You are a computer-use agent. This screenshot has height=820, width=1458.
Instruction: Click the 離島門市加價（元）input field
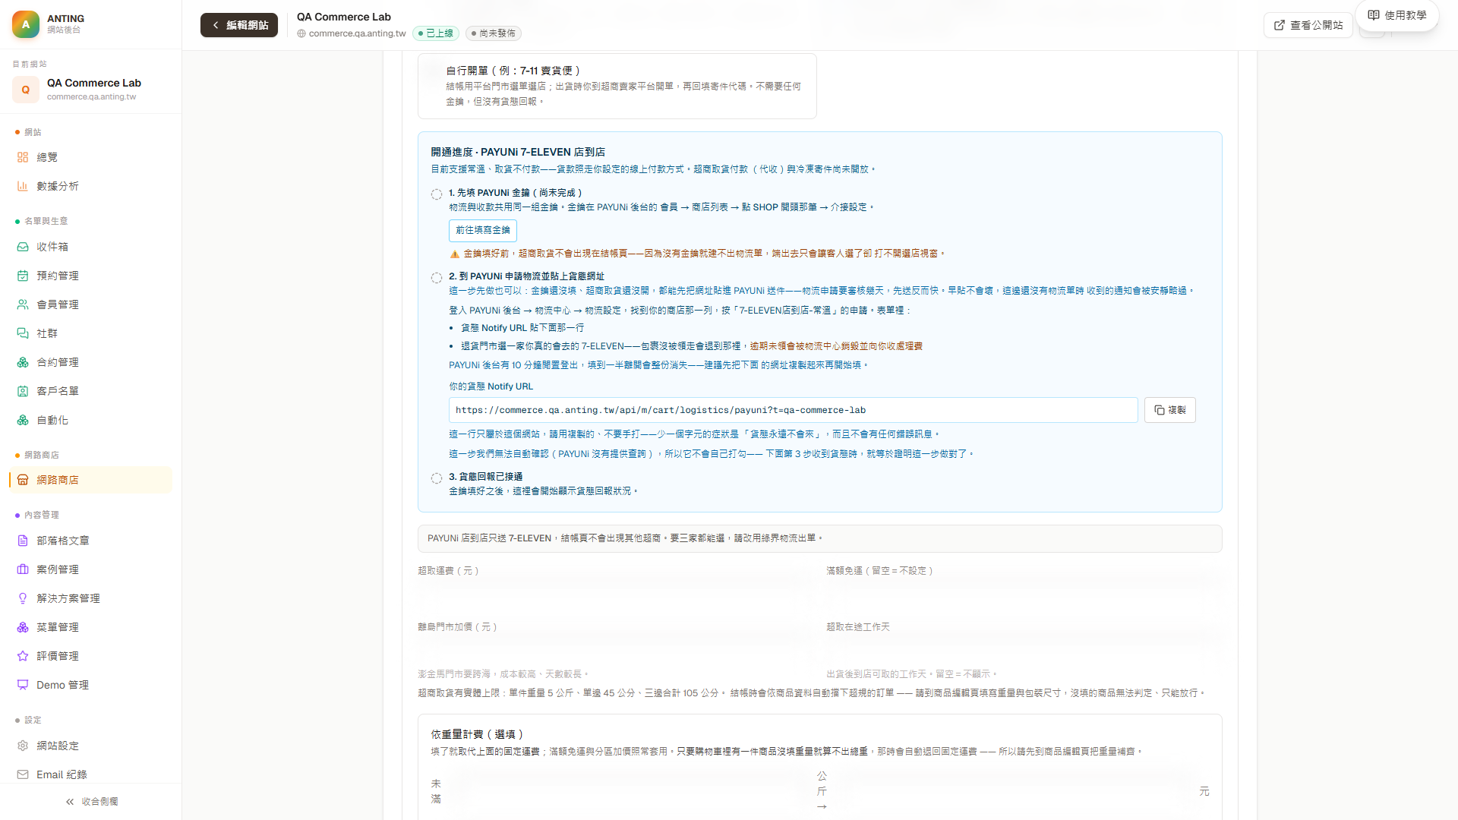615,651
